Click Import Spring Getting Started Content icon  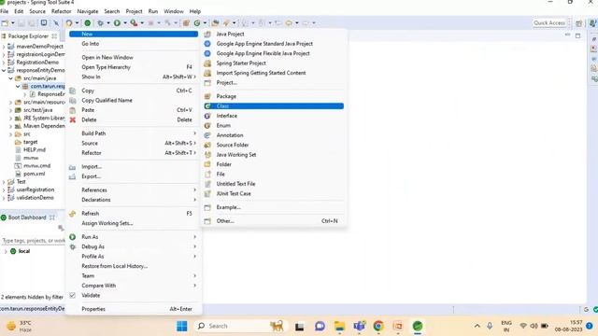coord(207,73)
